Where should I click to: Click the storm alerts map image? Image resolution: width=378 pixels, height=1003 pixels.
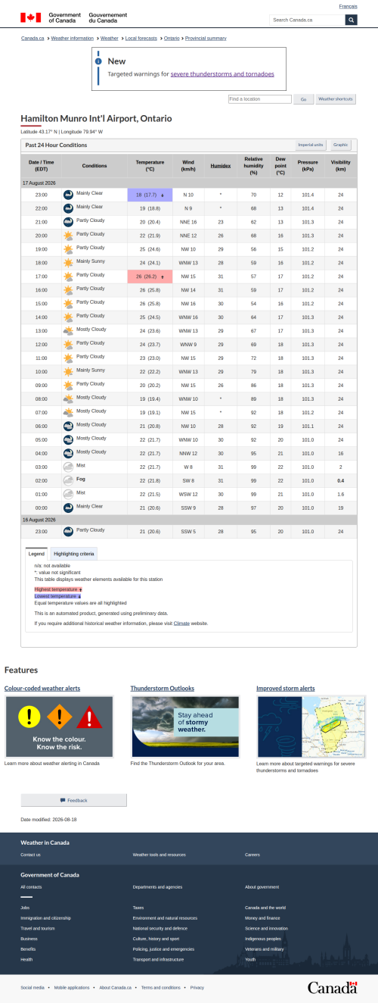[312, 726]
